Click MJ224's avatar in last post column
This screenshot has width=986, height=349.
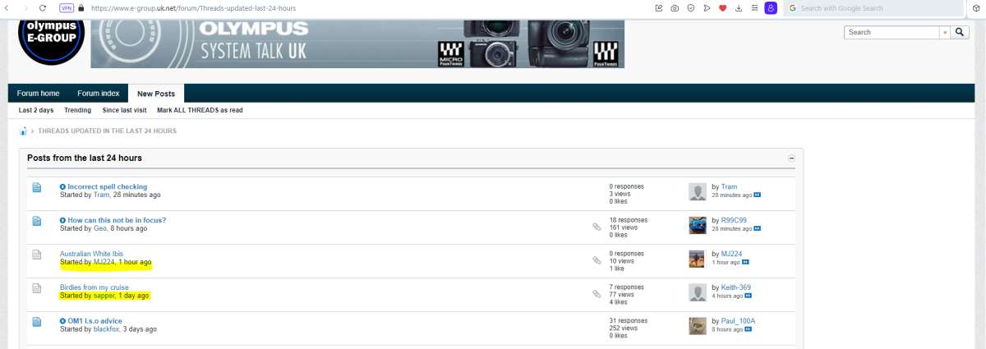click(697, 259)
